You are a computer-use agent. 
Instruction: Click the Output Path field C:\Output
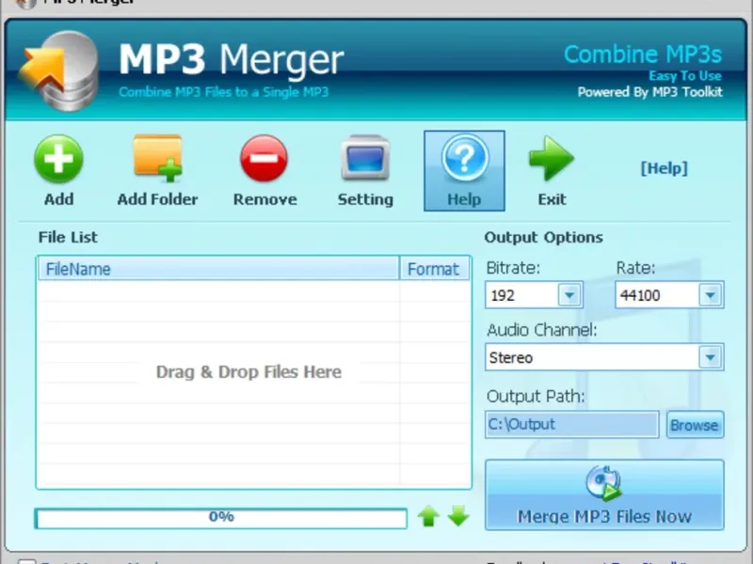572,425
